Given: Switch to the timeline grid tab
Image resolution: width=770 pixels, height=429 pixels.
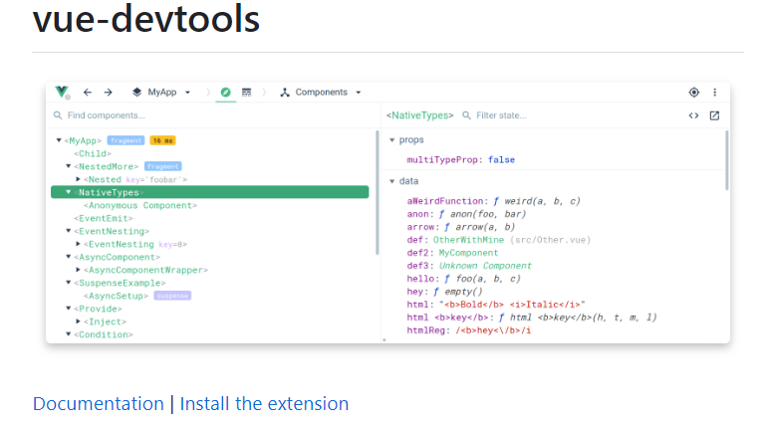Looking at the screenshot, I should (x=246, y=93).
